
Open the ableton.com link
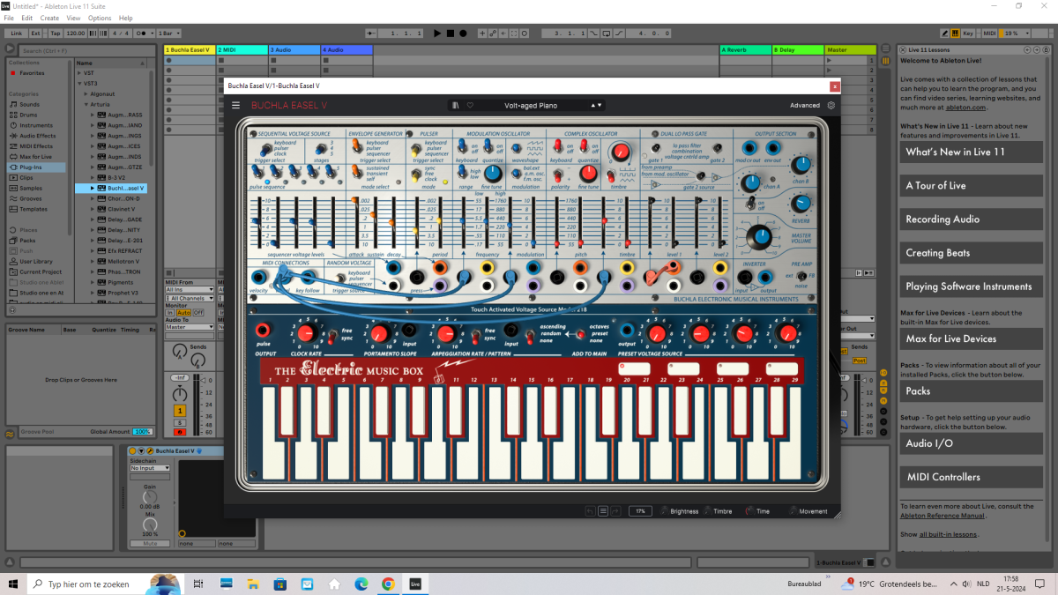click(964, 107)
